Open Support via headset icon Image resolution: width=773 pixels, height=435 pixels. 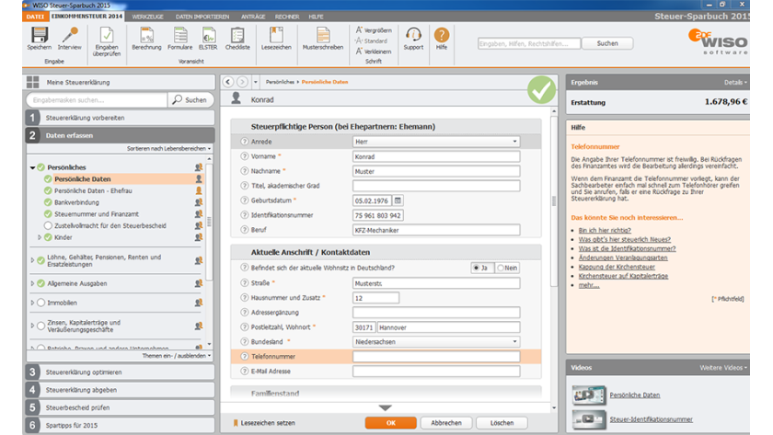click(x=413, y=35)
